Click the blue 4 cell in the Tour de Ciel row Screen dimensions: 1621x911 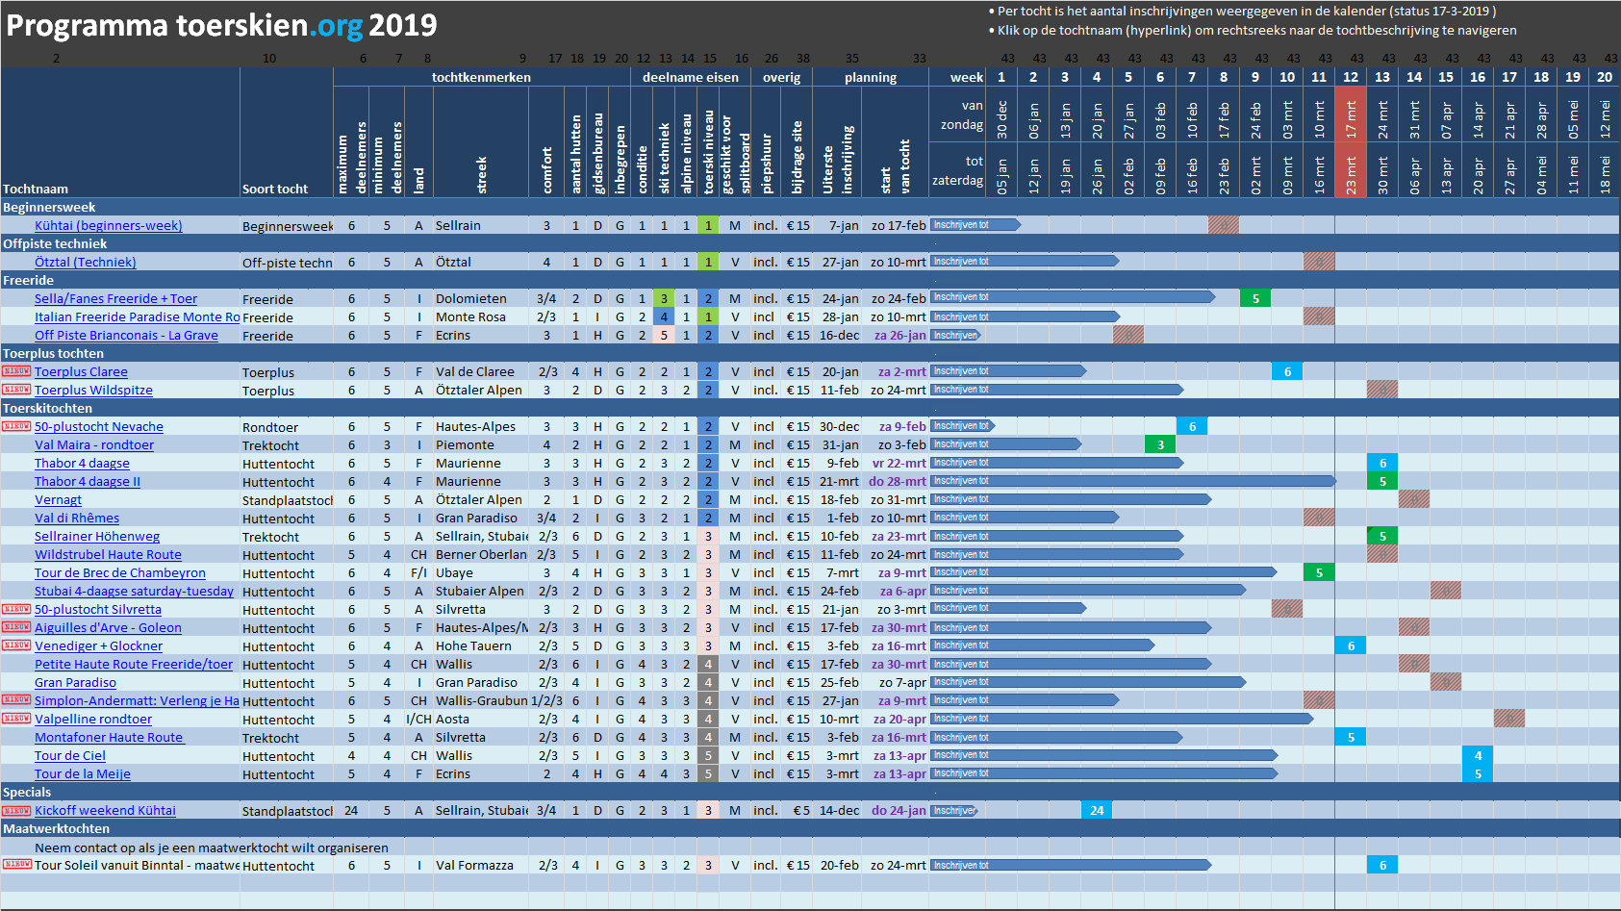pos(1478,755)
